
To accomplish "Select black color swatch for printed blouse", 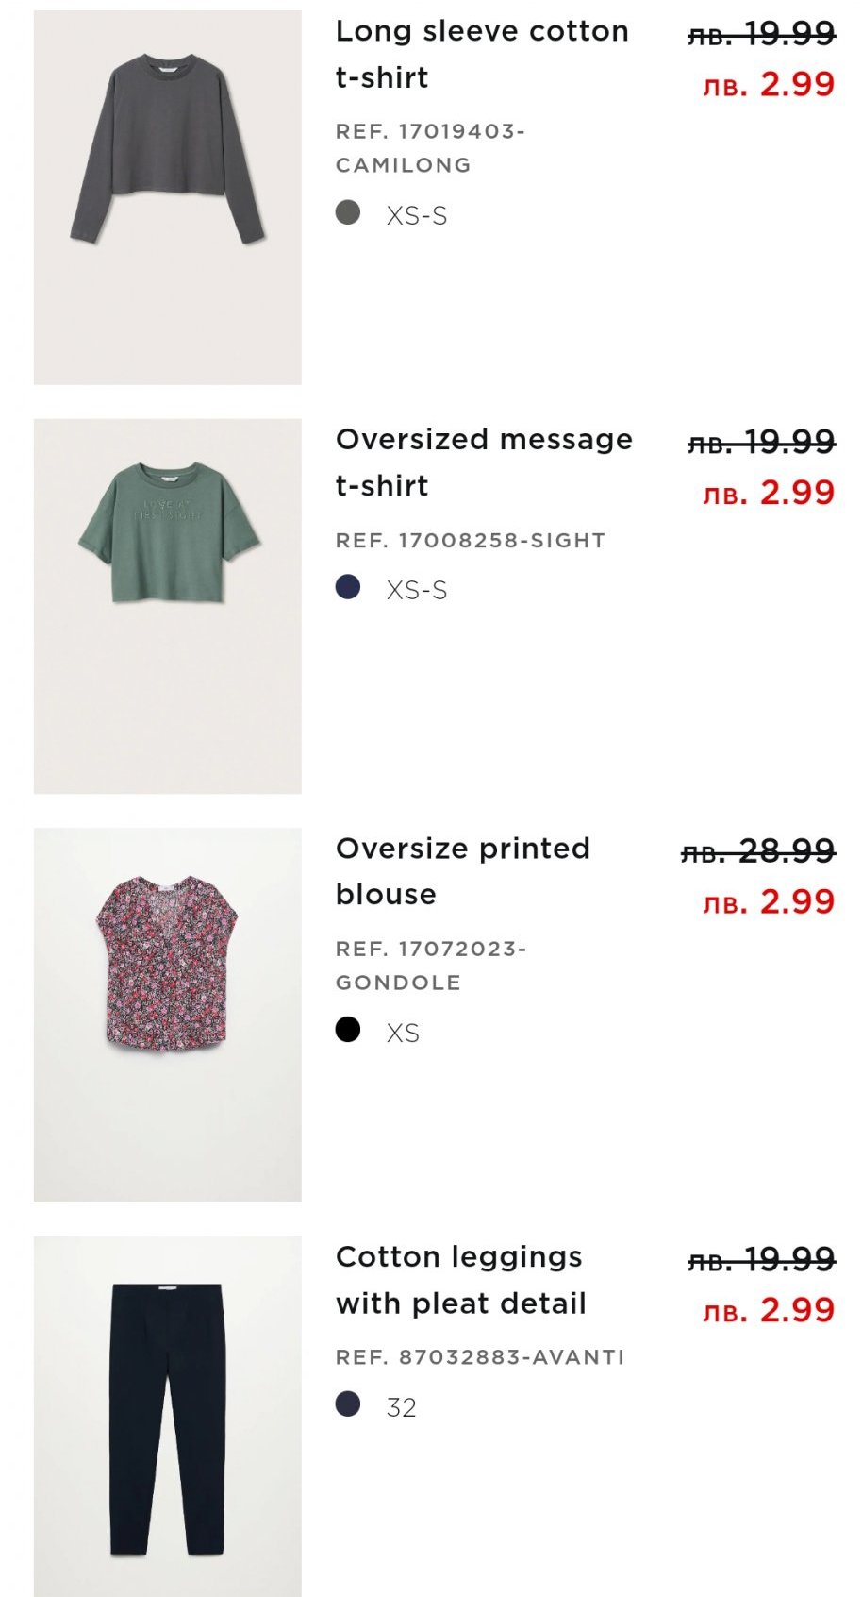I will [348, 1029].
